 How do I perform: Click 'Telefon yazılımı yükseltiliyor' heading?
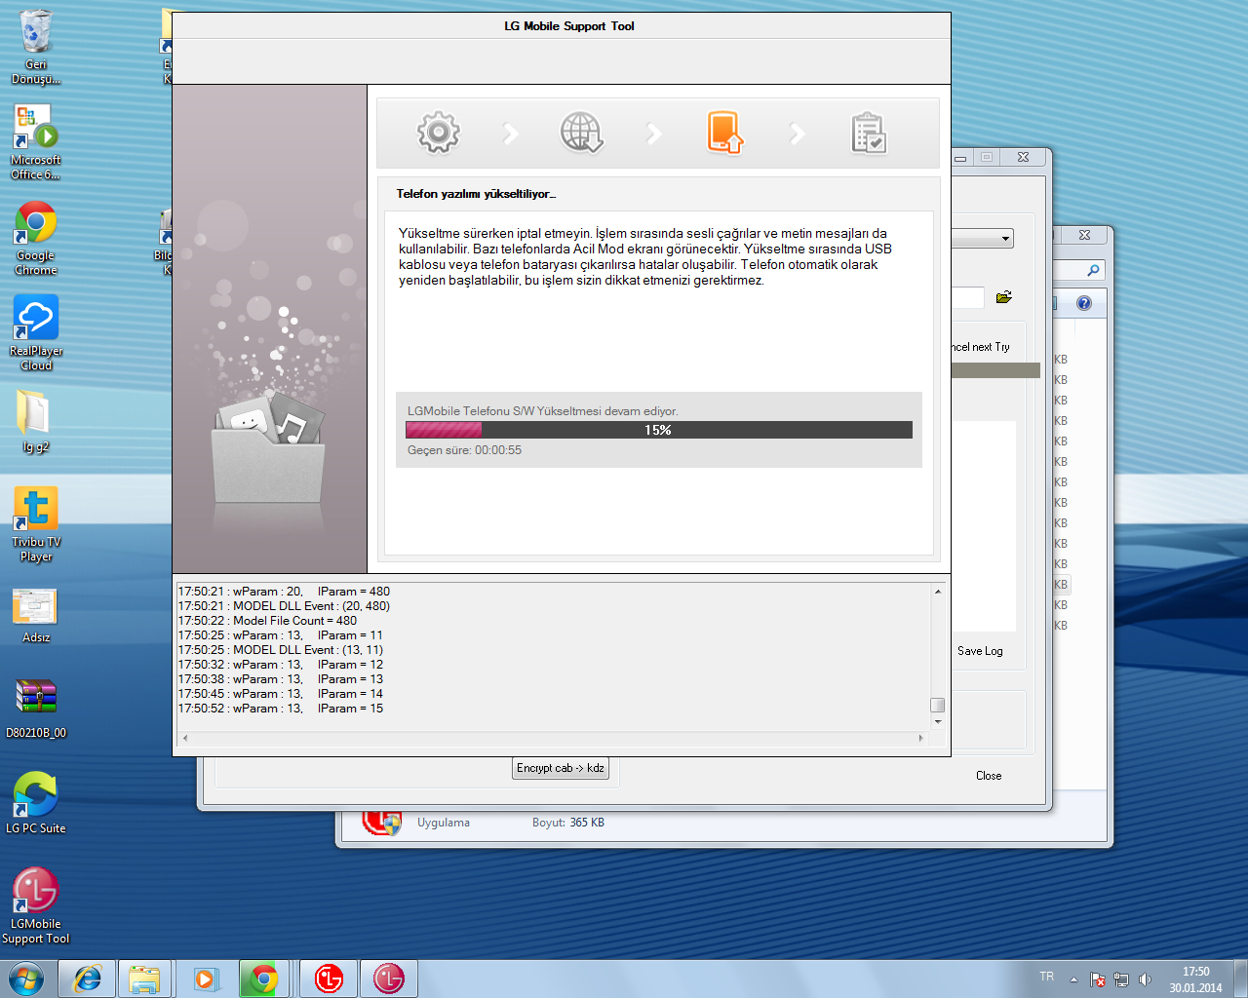tap(476, 194)
